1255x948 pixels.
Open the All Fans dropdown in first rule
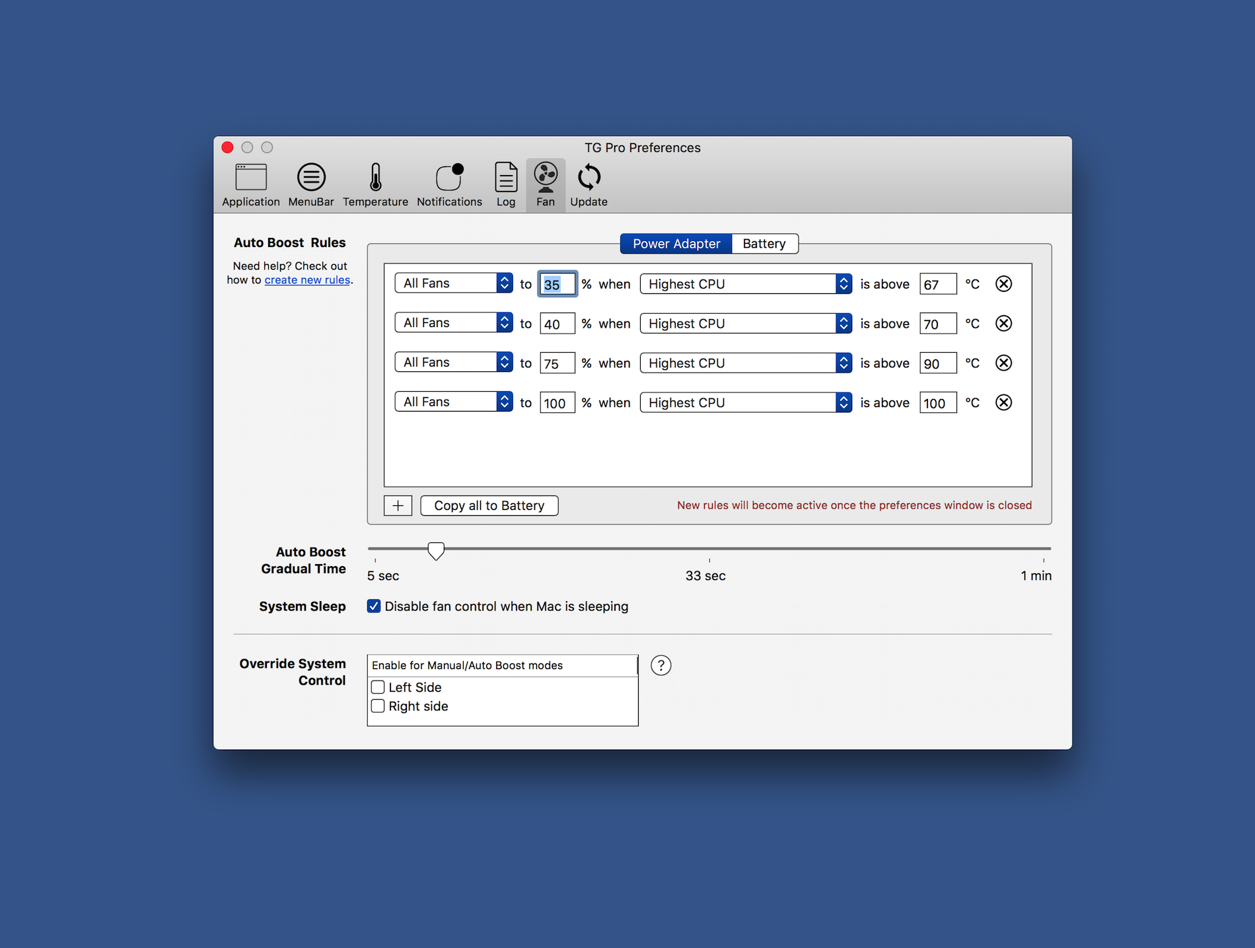(454, 283)
